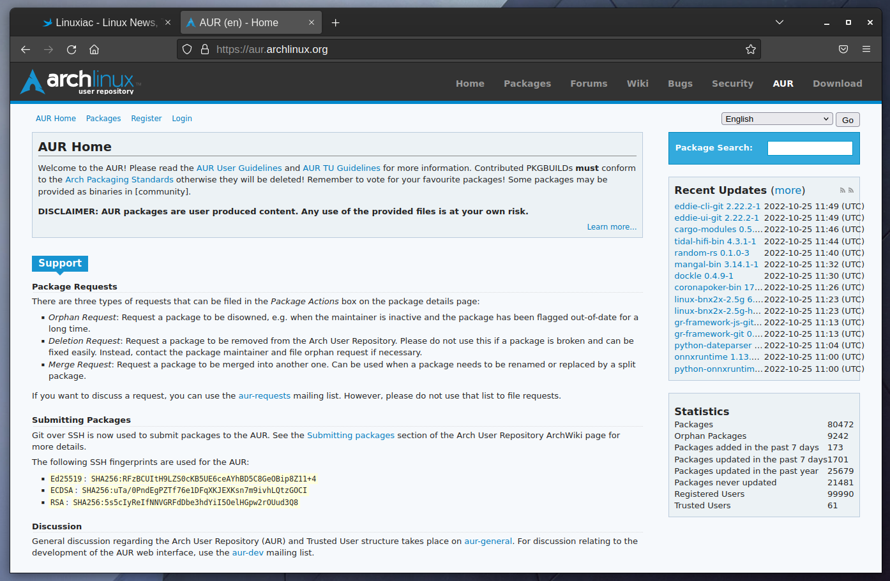Open the Arch Packaging Standards link

[119, 180]
